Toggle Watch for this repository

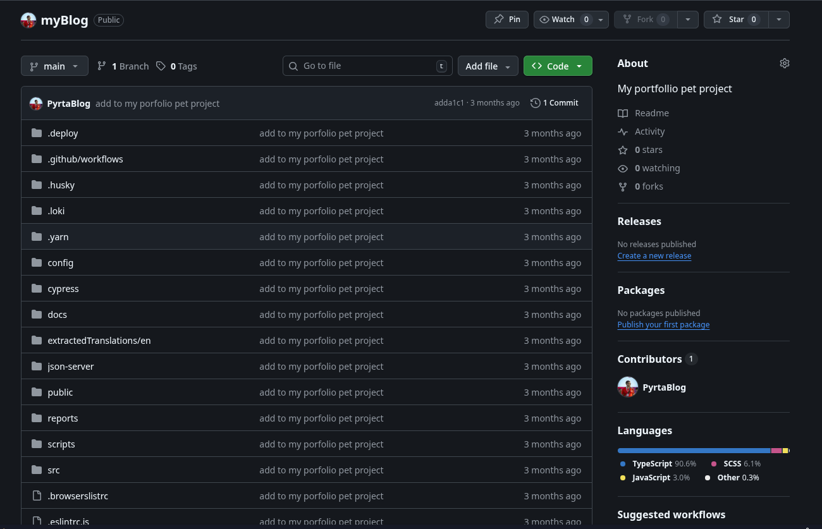point(564,20)
